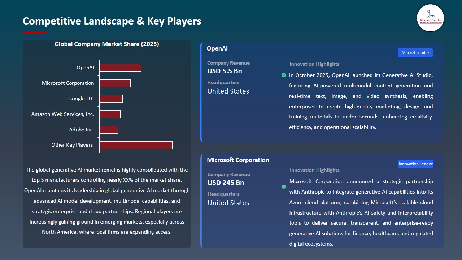Click the USD 5.5 Bn revenue value
The image size is (462, 260).
point(225,71)
